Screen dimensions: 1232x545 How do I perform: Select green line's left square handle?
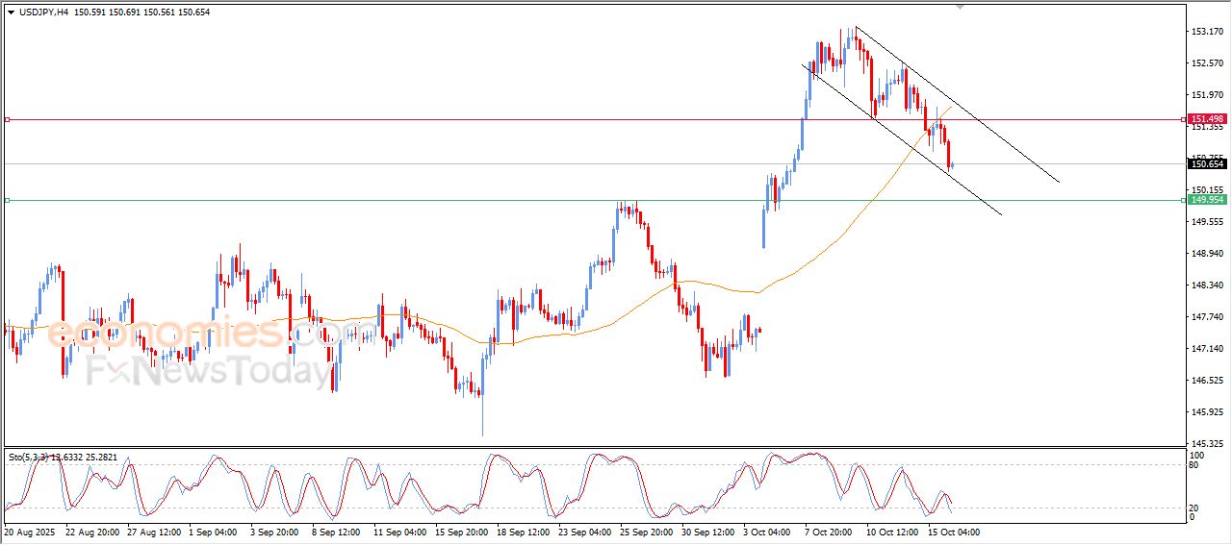pos(7,201)
